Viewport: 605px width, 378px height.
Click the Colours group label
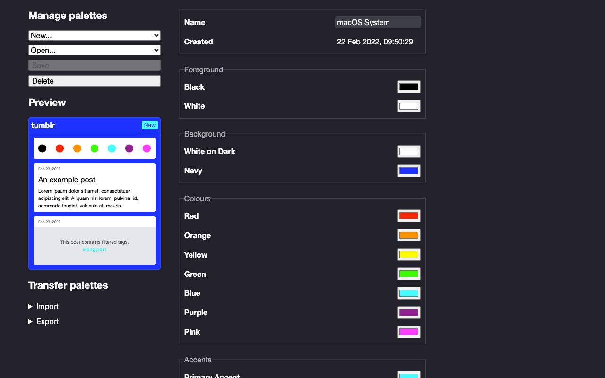(197, 198)
